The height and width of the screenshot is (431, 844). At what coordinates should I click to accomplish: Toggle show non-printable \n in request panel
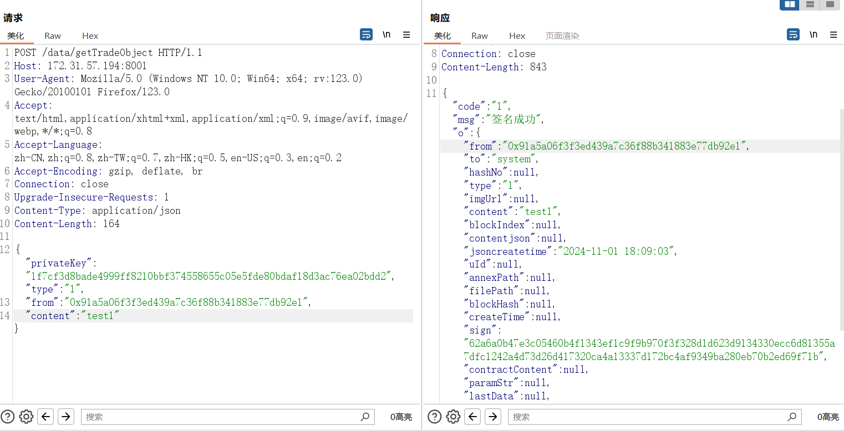(387, 35)
